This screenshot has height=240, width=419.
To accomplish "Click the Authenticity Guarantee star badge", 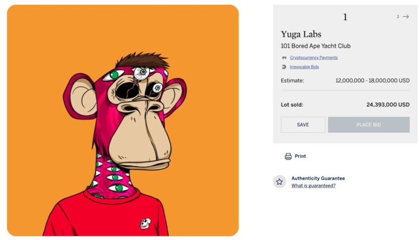I will 279,181.
